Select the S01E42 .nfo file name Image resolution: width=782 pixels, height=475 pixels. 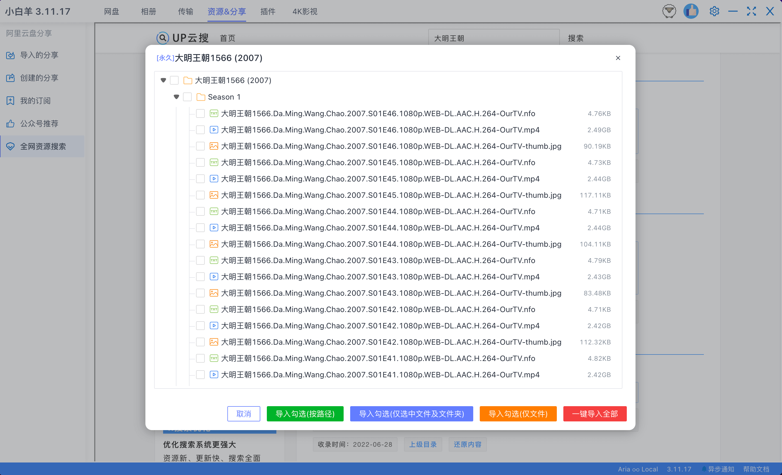378,310
